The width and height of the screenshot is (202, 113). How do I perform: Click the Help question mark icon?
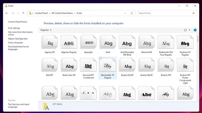(195, 30)
